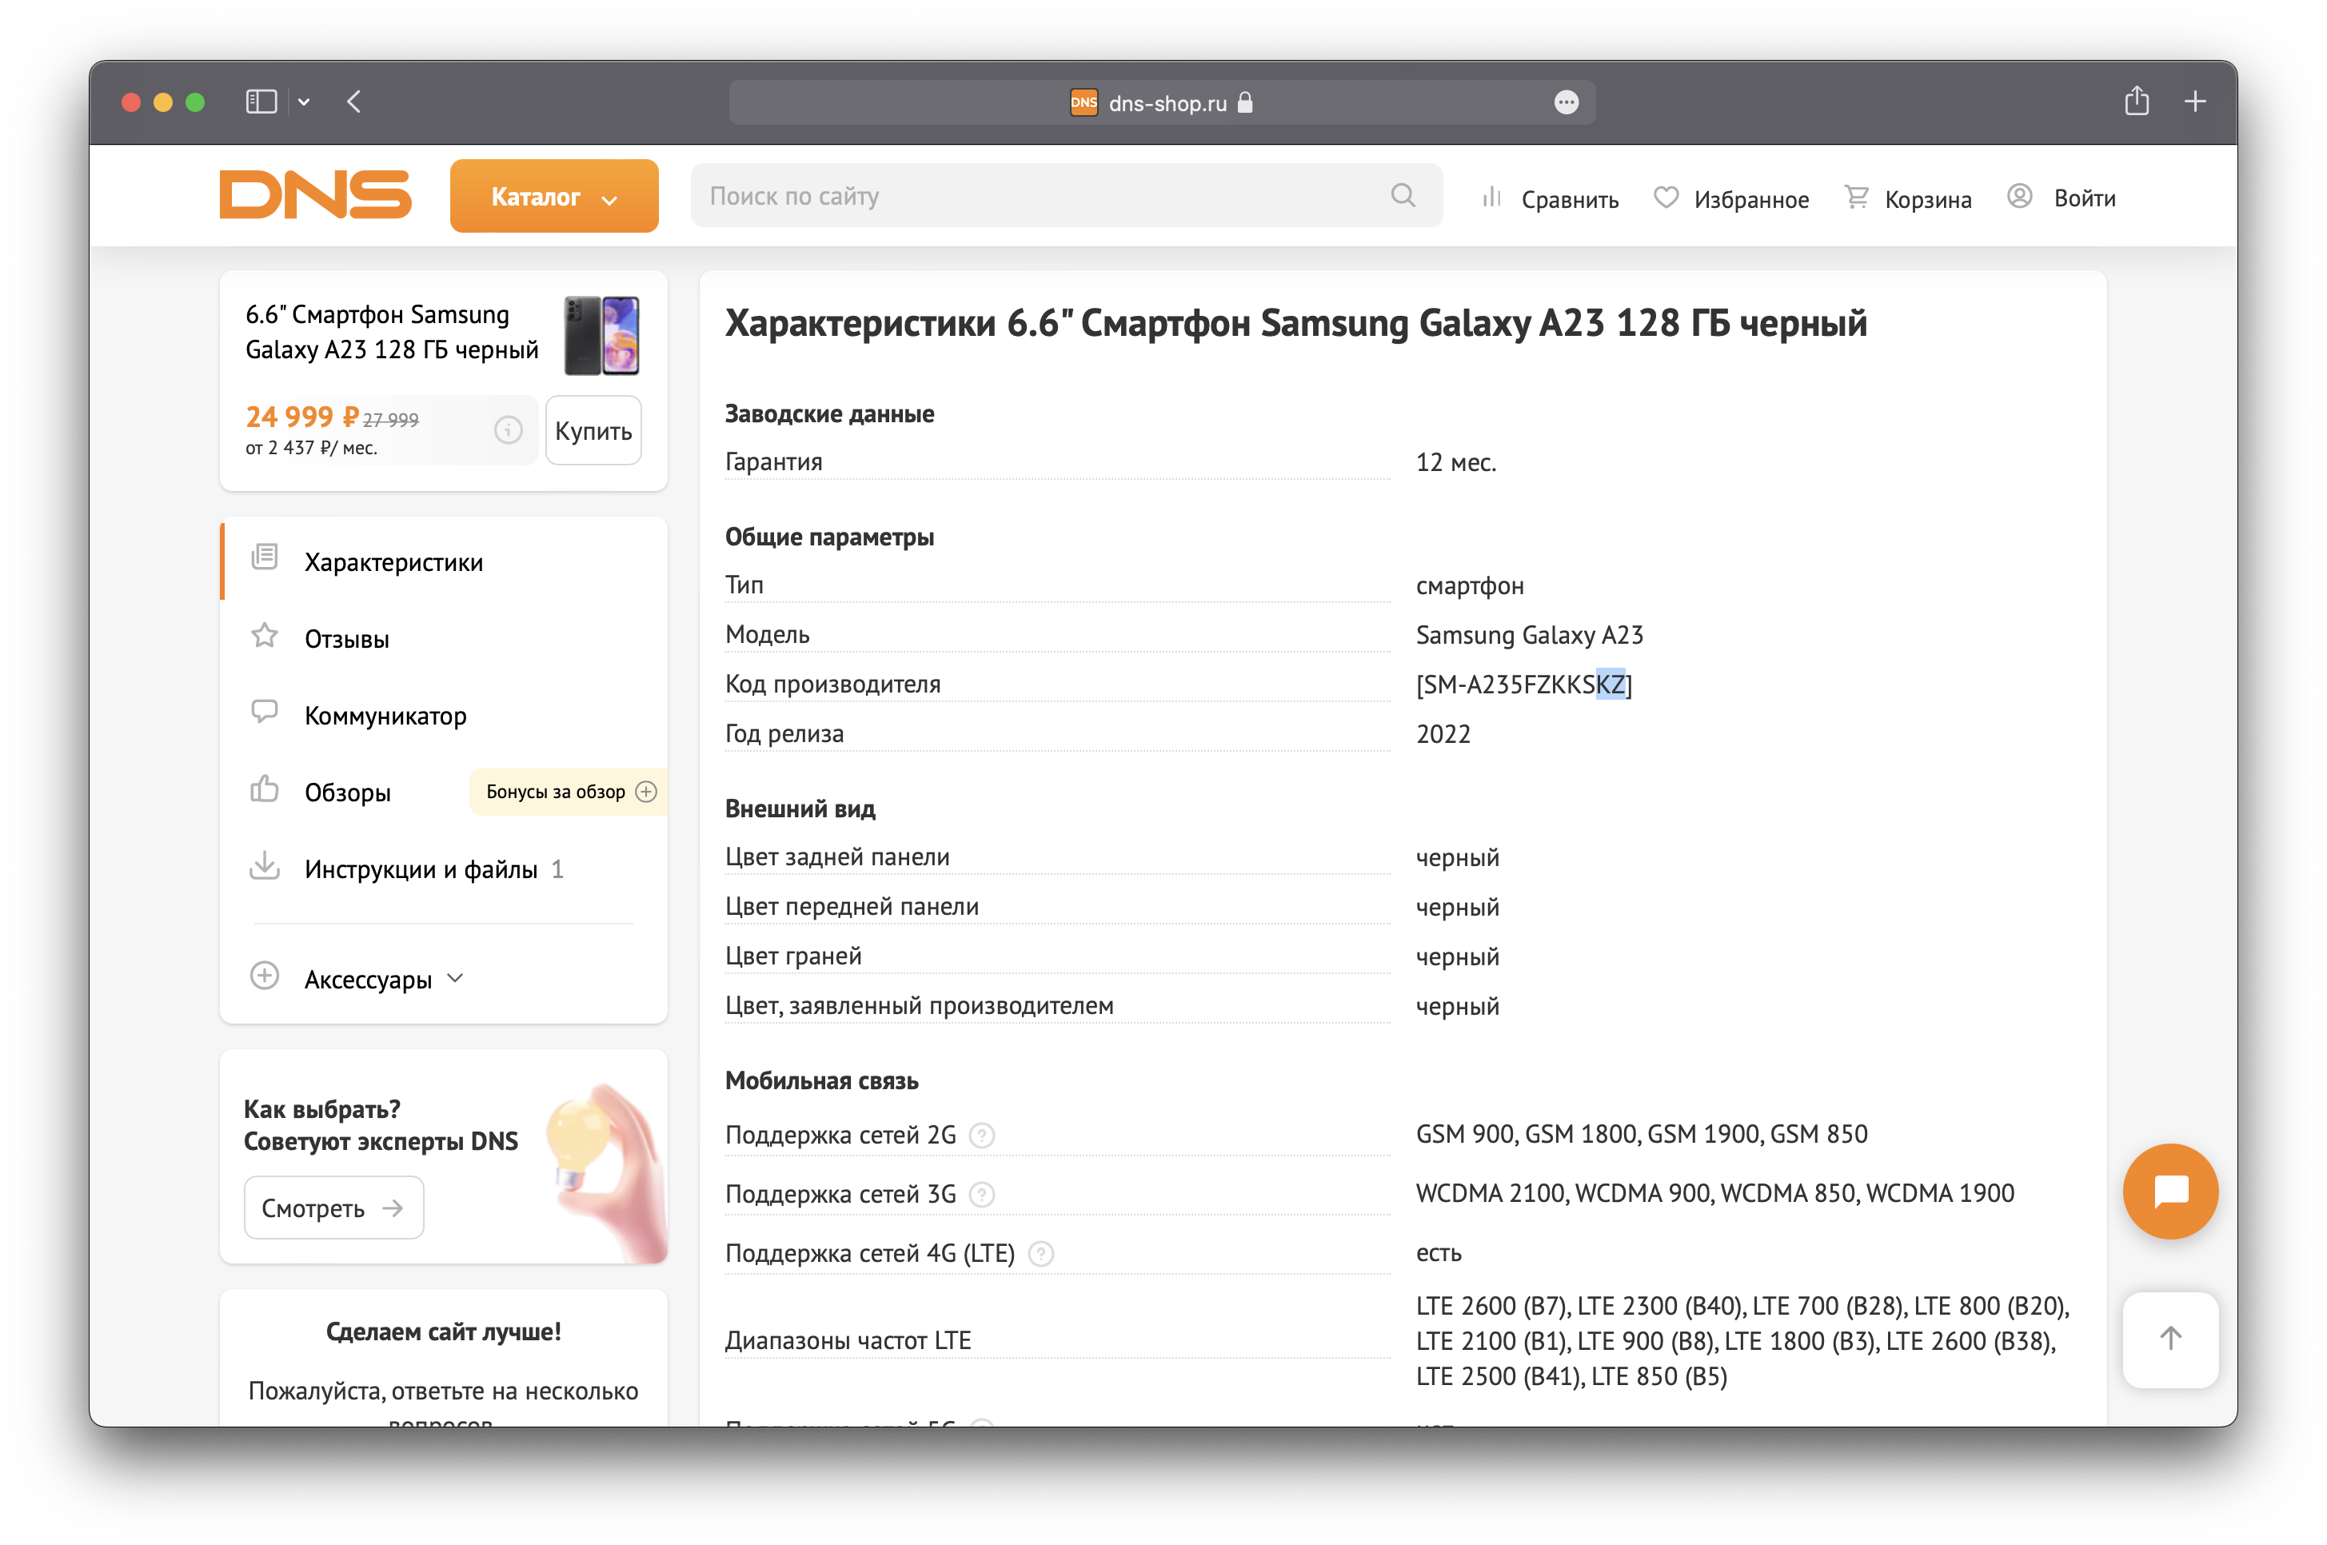
Task: Click the Samsung Galaxy A23 model value
Action: [1530, 636]
